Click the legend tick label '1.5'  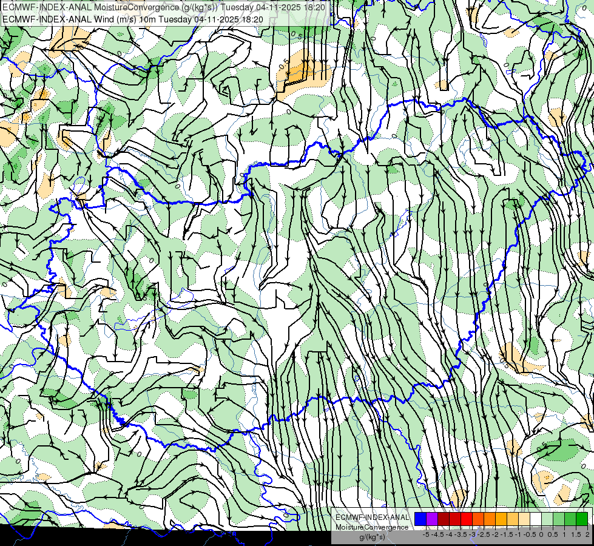(576, 534)
